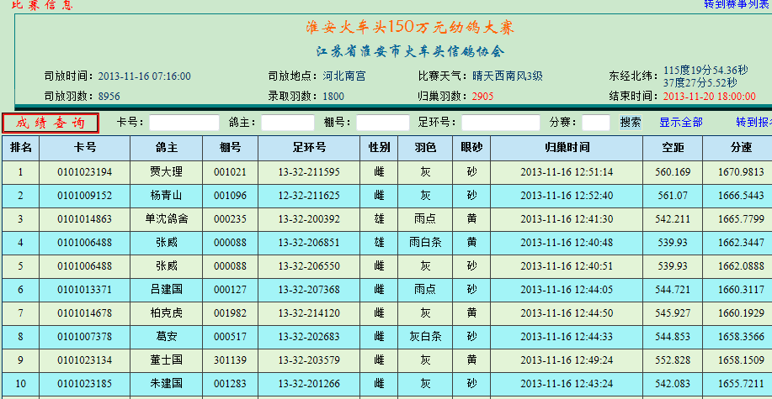772x399 pixels.
Task: Click the 足环号 search input field
Action: pos(500,123)
